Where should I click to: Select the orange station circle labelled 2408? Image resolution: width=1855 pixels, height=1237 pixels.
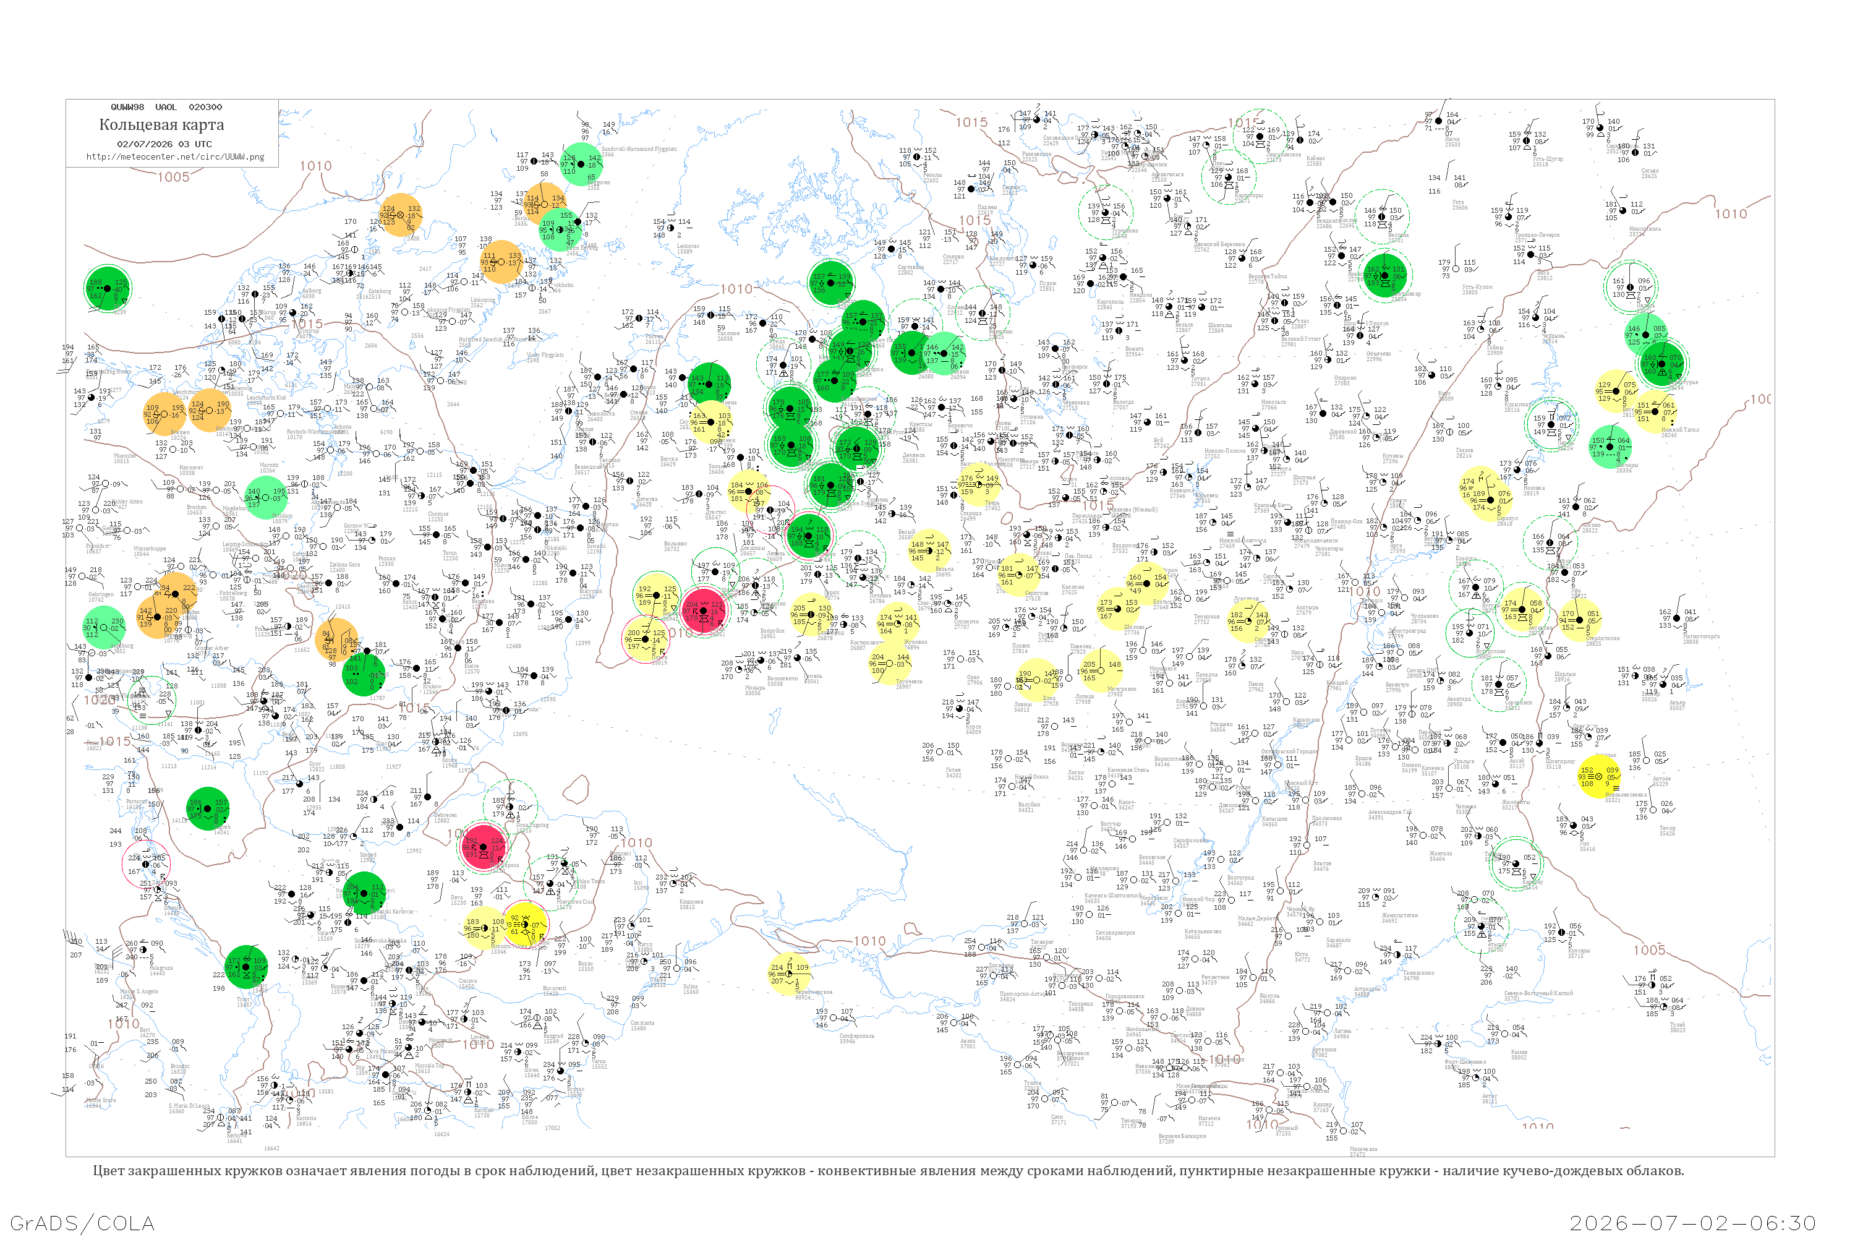click(400, 215)
